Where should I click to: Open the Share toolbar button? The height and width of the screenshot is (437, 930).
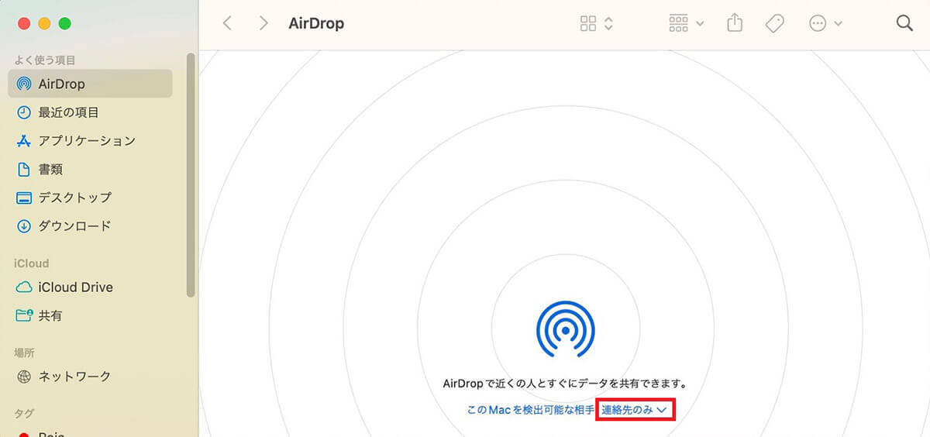coord(735,23)
